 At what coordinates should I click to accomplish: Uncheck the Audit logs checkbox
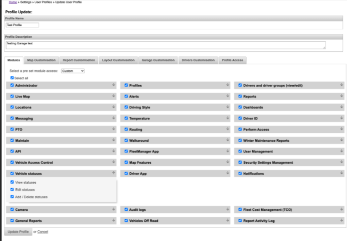point(126,209)
